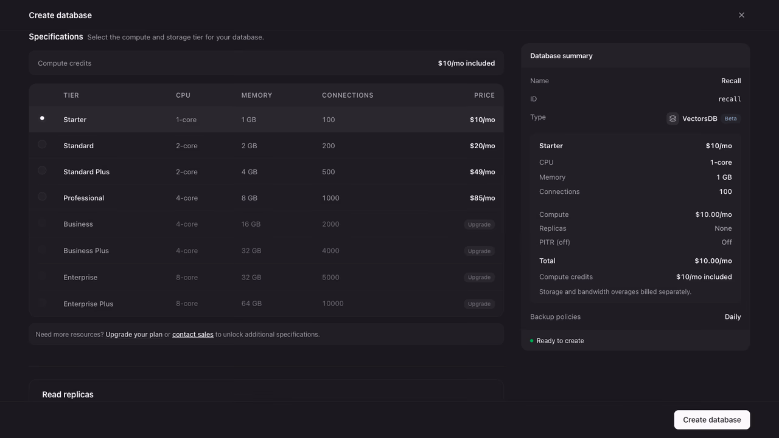The height and width of the screenshot is (438, 779).
Task: Click the '$49/mo' price in Standard Plus row
Action: [483, 172]
